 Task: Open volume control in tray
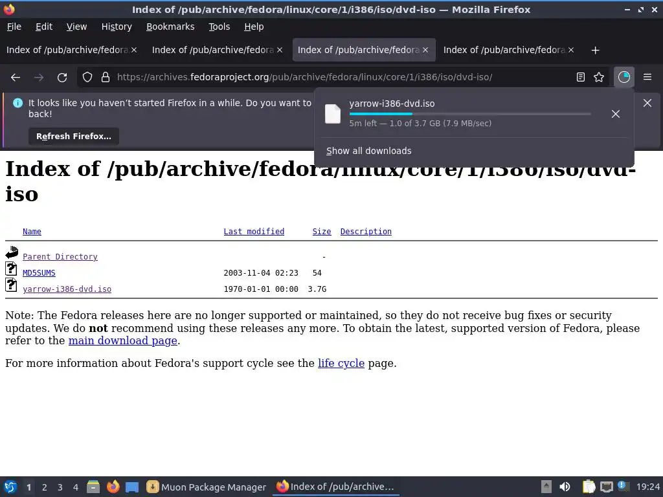[565, 487]
